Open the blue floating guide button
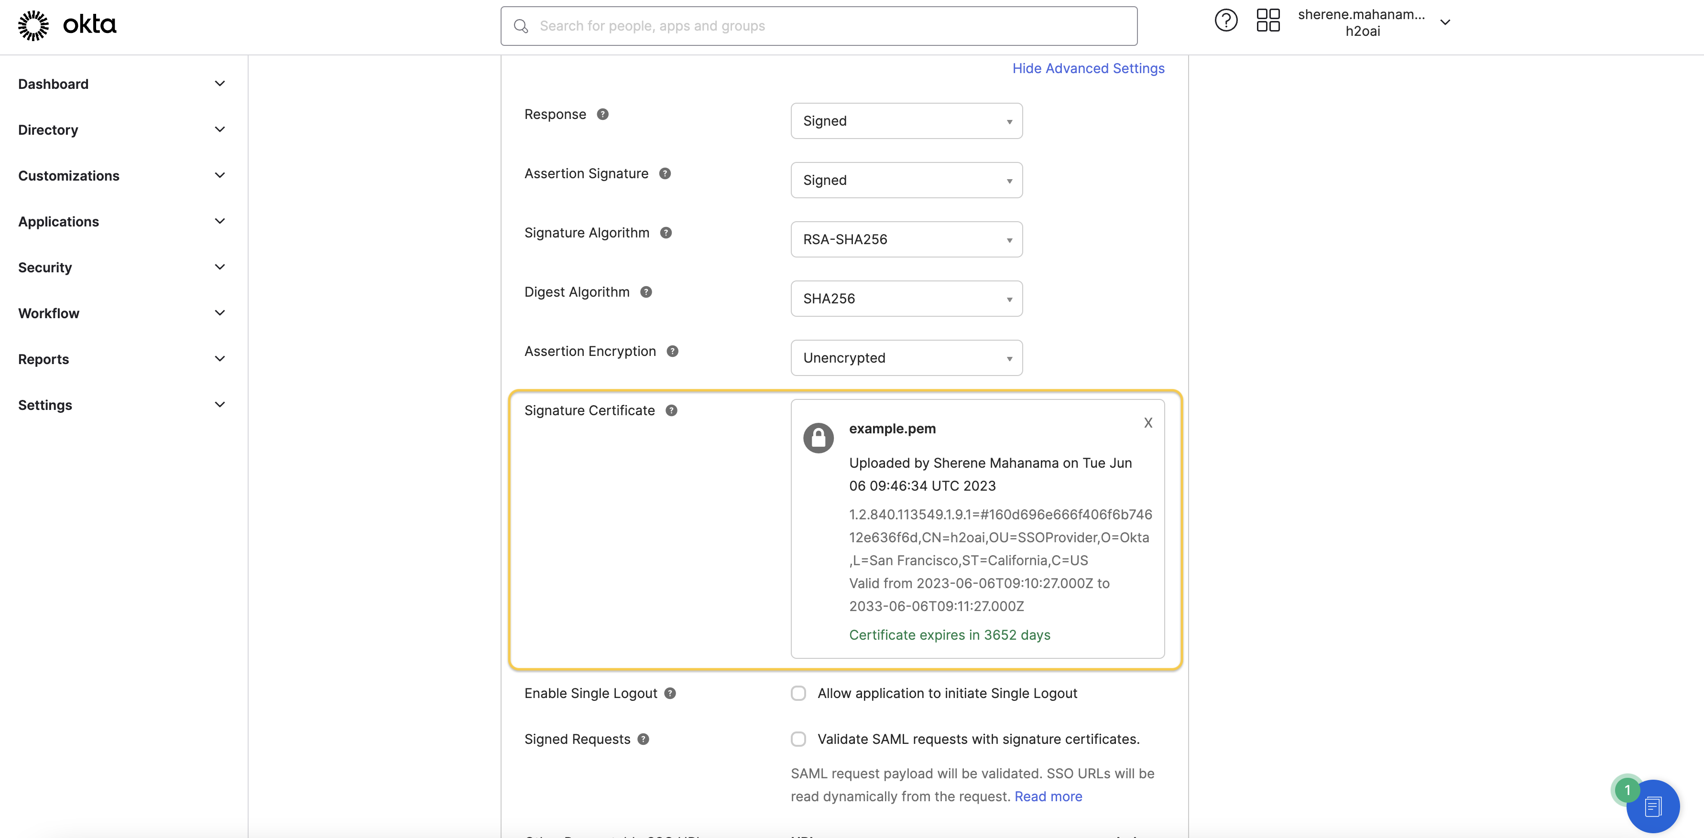This screenshot has width=1704, height=838. pyautogui.click(x=1653, y=806)
